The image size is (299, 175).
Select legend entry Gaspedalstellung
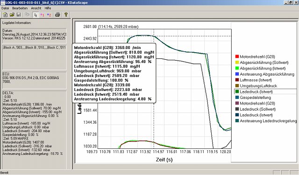(256, 98)
